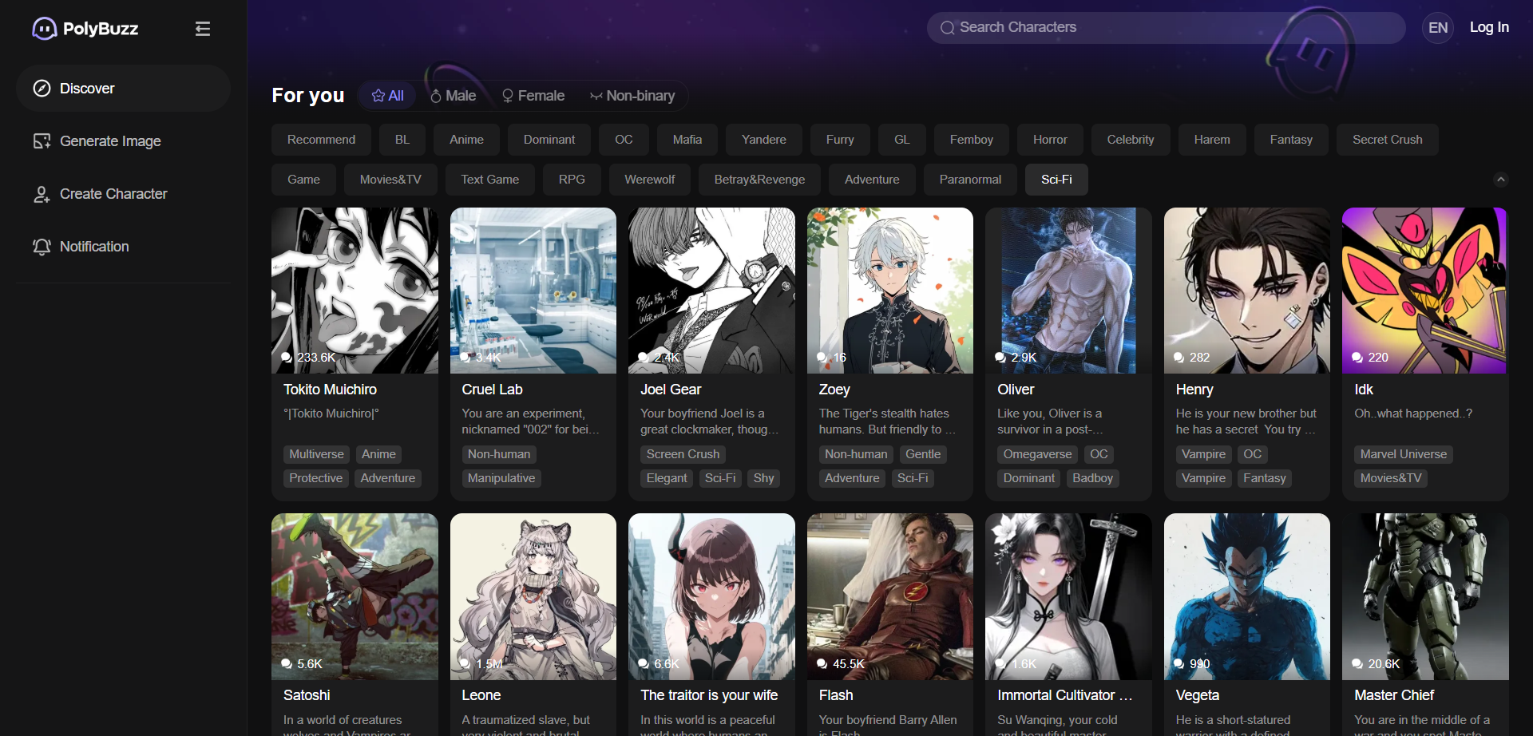Click the Search Characters field

click(x=1166, y=28)
